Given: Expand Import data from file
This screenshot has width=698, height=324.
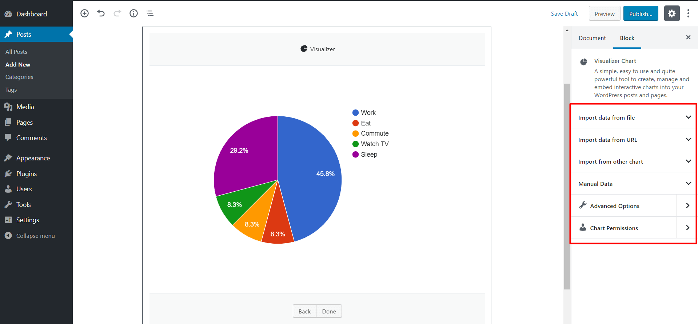Looking at the screenshot, I should pos(633,117).
